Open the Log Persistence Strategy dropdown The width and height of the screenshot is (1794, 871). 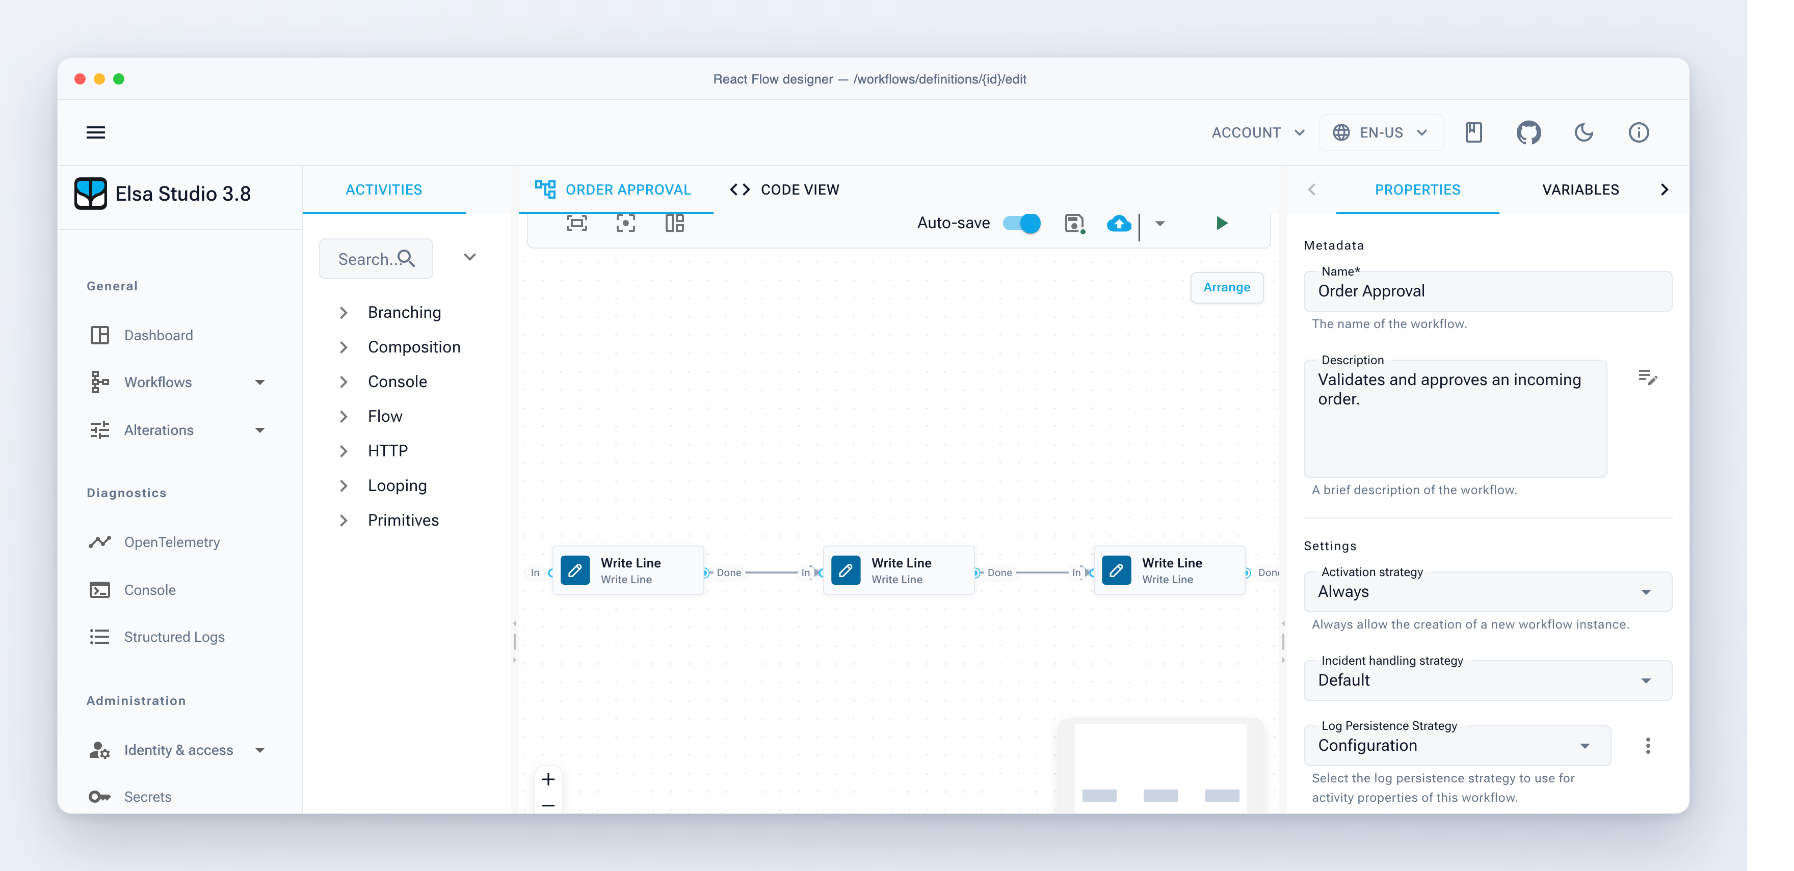1457,745
